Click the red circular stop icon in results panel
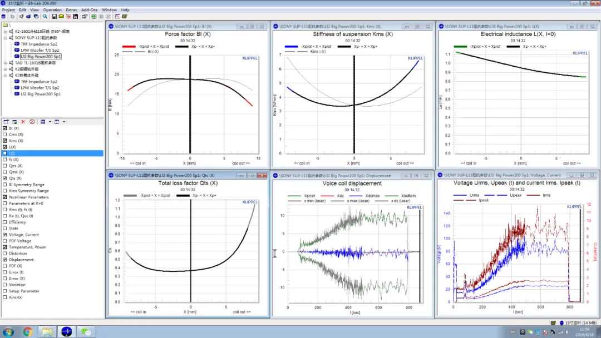 (x=32, y=121)
